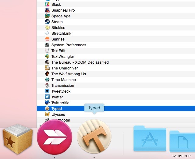Click the Ulysses butterfly icon
Image resolution: width=195 pixels, height=159 pixels.
point(47,114)
